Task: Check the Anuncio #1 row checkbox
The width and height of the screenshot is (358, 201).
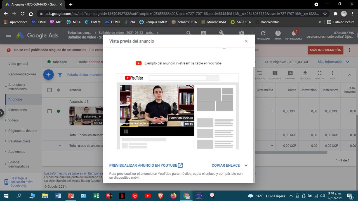Action: pos(50,111)
